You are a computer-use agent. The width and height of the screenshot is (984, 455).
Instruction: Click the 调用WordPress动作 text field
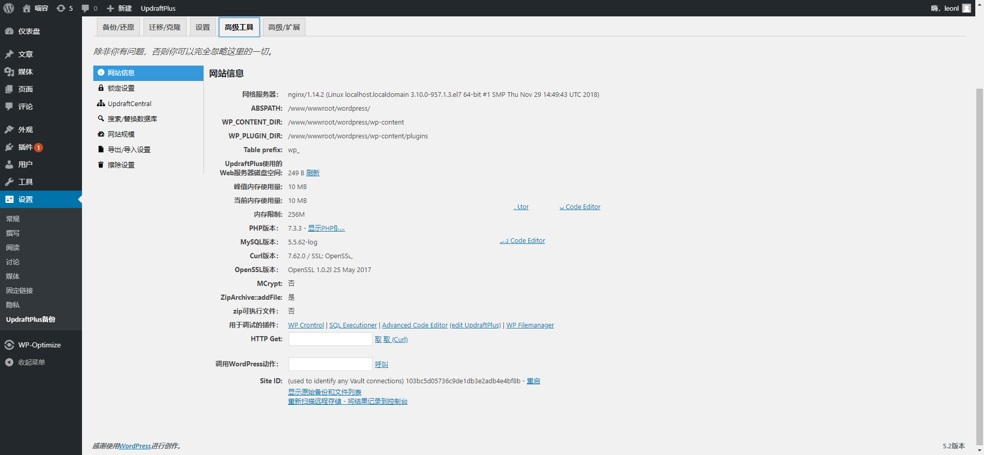coord(330,364)
